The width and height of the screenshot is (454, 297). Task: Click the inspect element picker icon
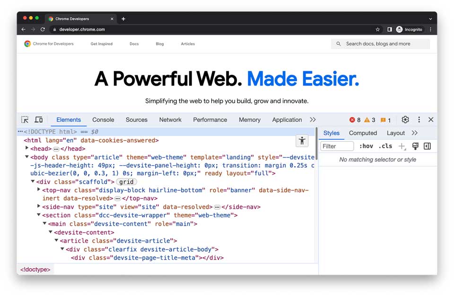25,120
